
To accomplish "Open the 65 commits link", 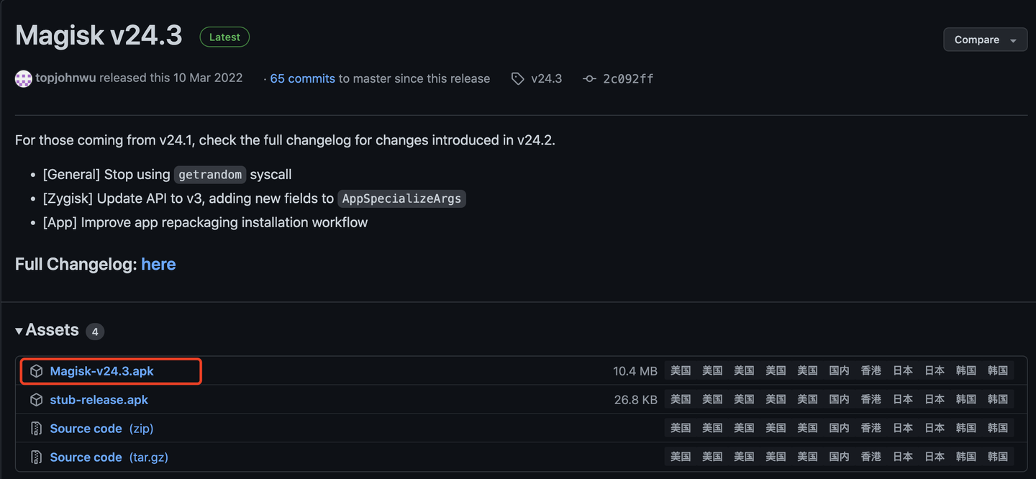I will coord(302,78).
